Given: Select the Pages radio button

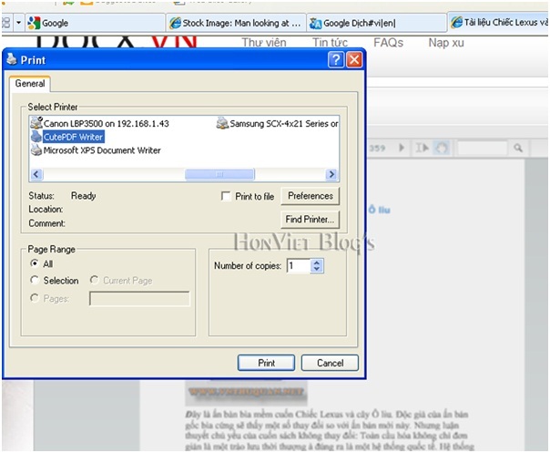Looking at the screenshot, I should coord(35,298).
